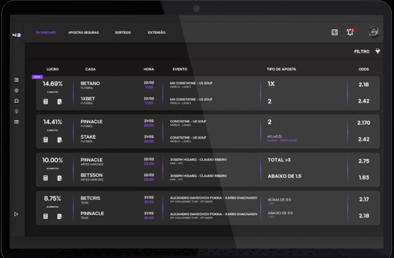Click the ACIMA DE 8.5 bet type
Viewport: 394px width, 258px height.
tap(279, 200)
